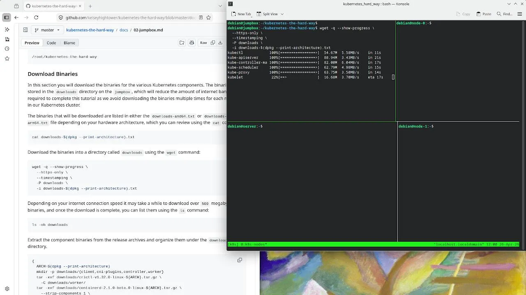
Task: List all tabs dropdown arrow
Action: (x=221, y=6)
